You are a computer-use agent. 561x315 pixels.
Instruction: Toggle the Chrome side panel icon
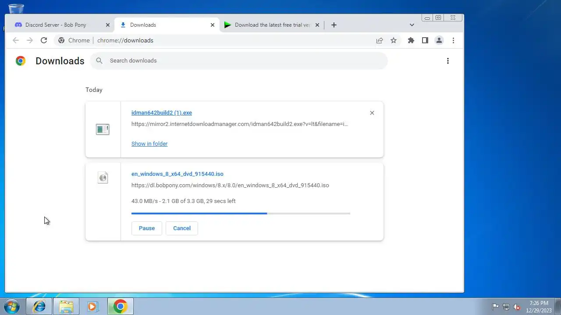point(425,40)
